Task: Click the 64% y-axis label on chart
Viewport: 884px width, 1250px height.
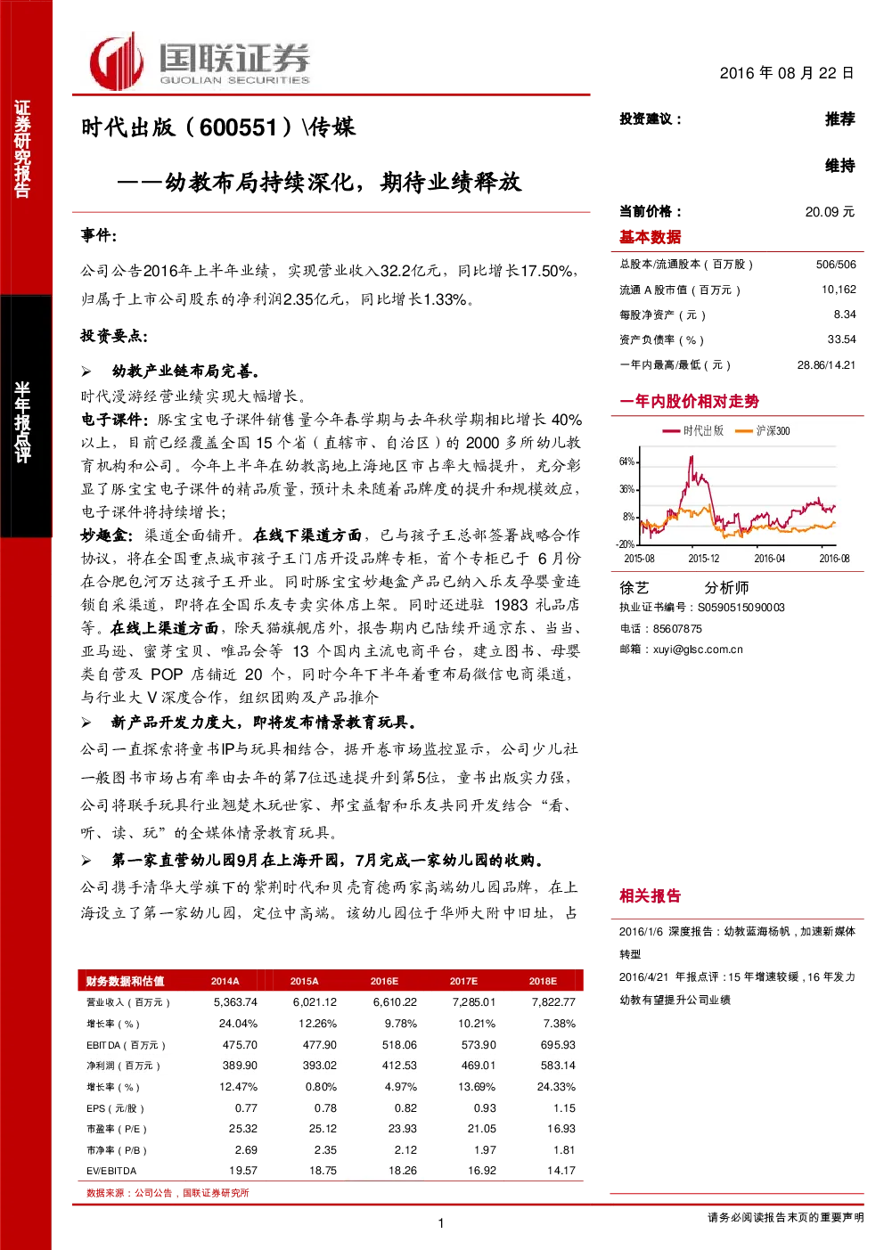Action: 626,462
